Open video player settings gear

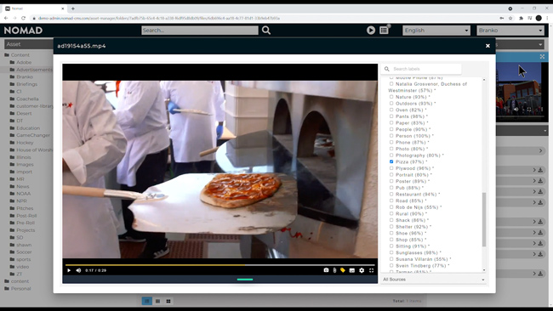362,270
